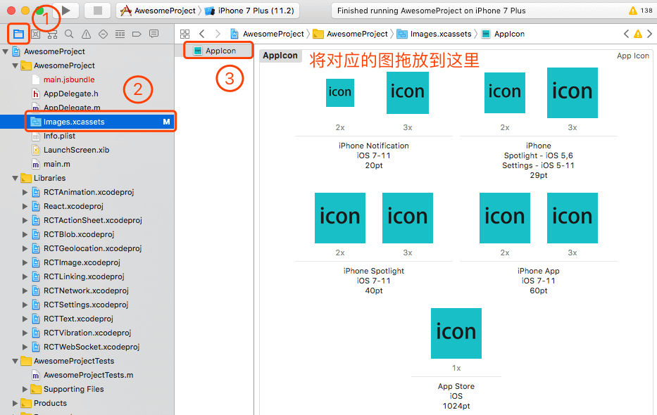The height and width of the screenshot is (415, 657).
Task: Select Images.xcassets in the navigator
Action: click(87, 122)
